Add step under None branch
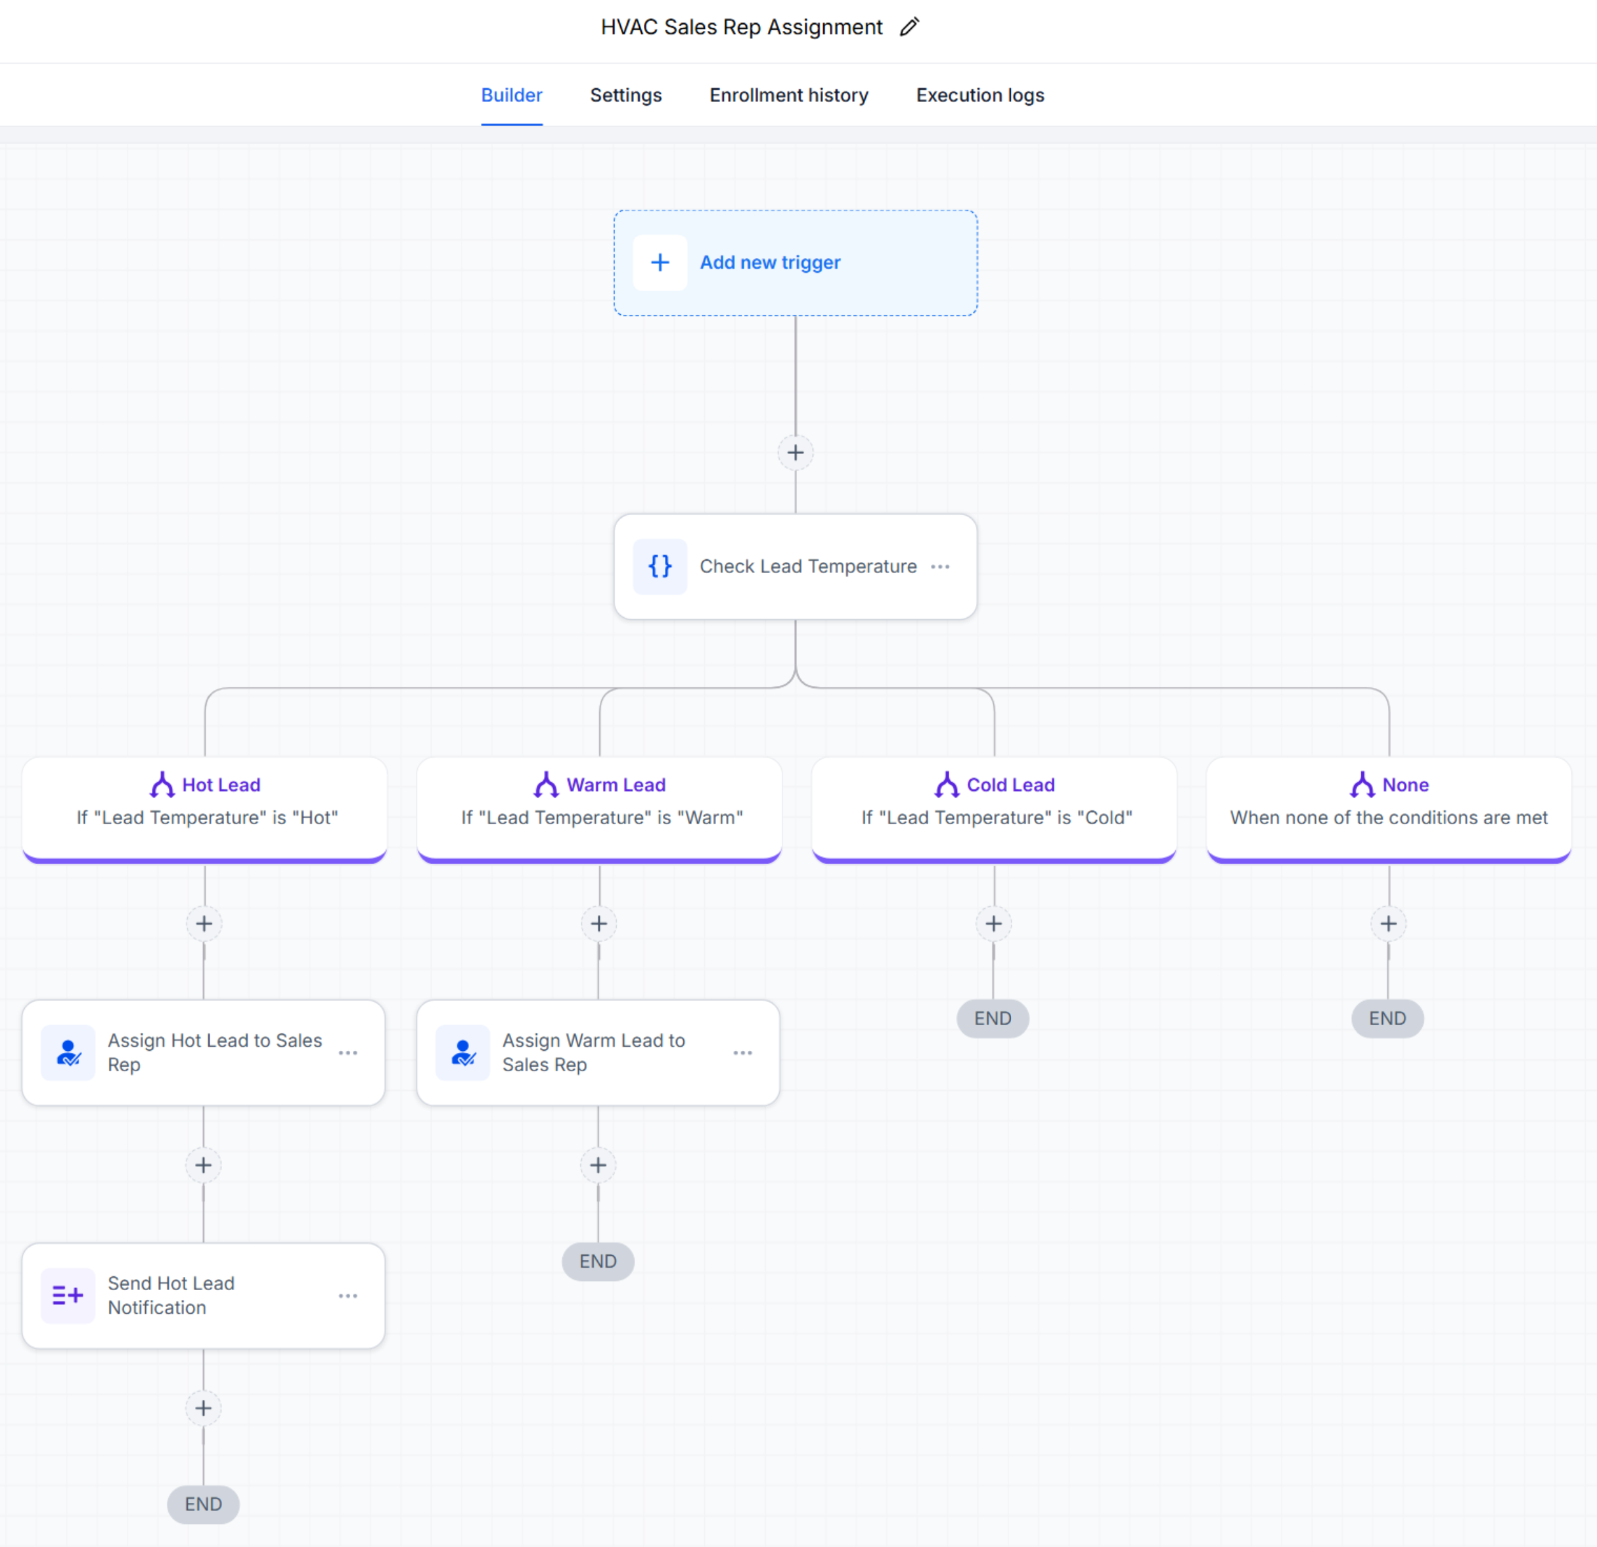This screenshot has height=1547, width=1597. pyautogui.click(x=1388, y=923)
